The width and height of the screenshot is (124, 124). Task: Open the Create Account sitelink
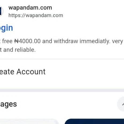click(x=23, y=72)
